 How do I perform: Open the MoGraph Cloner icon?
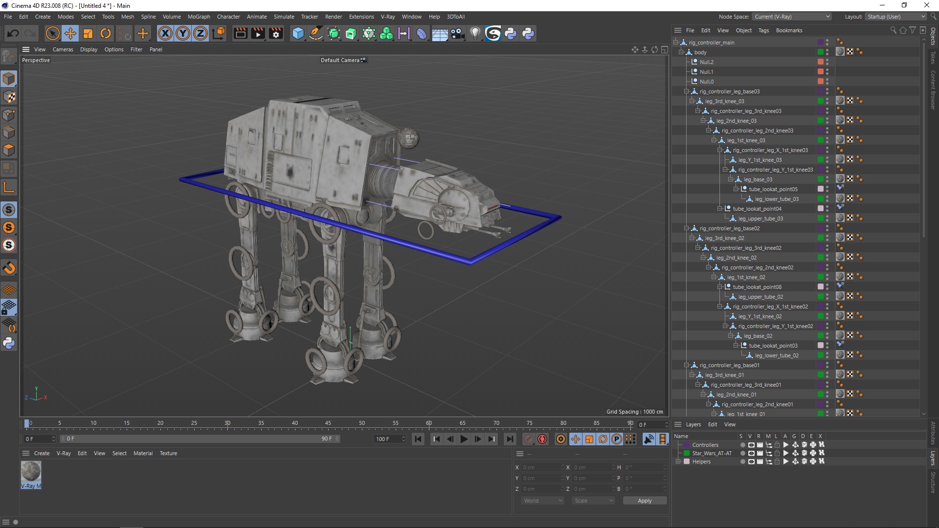coord(386,33)
